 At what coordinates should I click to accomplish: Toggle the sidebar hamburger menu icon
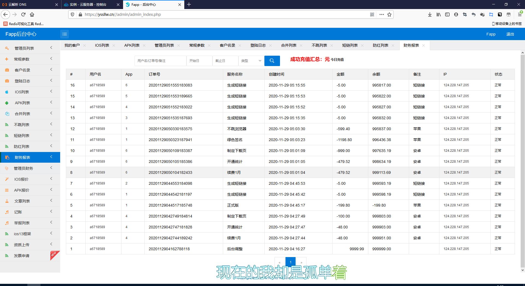click(65, 34)
